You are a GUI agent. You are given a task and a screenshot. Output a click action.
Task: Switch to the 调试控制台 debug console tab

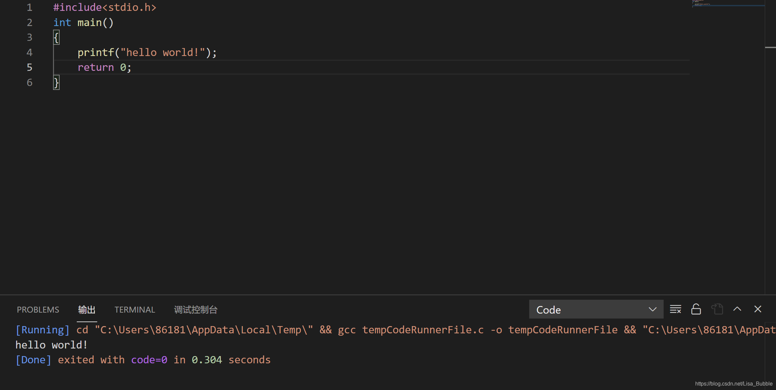point(195,310)
